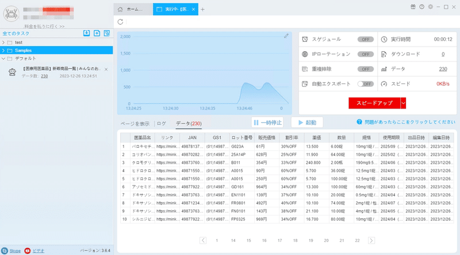Click the run time clock icon
Viewport: 460px width, 255px height.
[384, 39]
